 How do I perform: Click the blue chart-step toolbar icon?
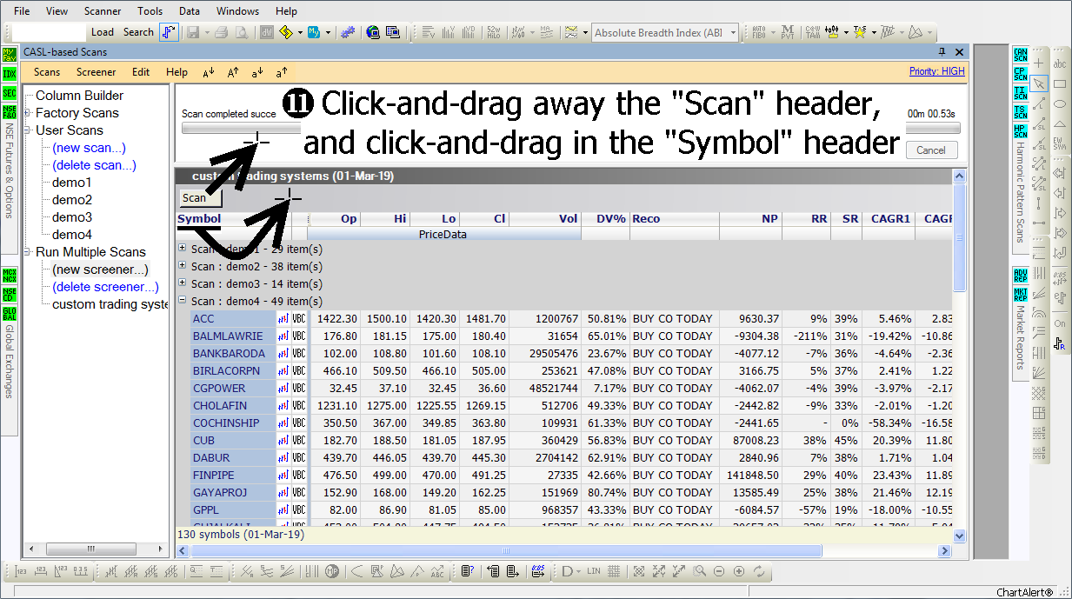point(169,32)
